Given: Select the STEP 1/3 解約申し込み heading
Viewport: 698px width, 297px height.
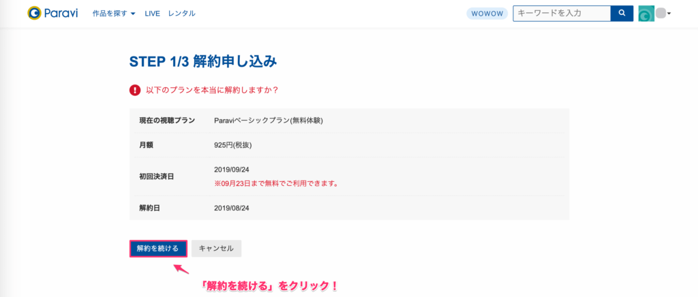Looking at the screenshot, I should click(203, 62).
